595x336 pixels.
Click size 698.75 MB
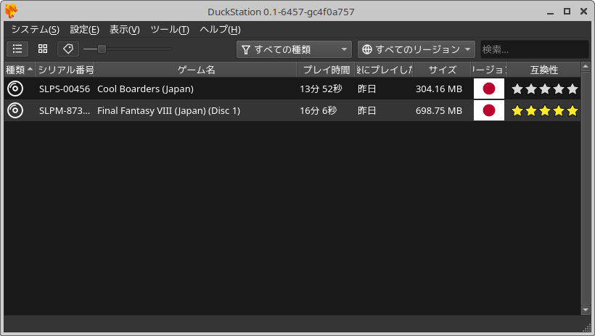coord(439,110)
